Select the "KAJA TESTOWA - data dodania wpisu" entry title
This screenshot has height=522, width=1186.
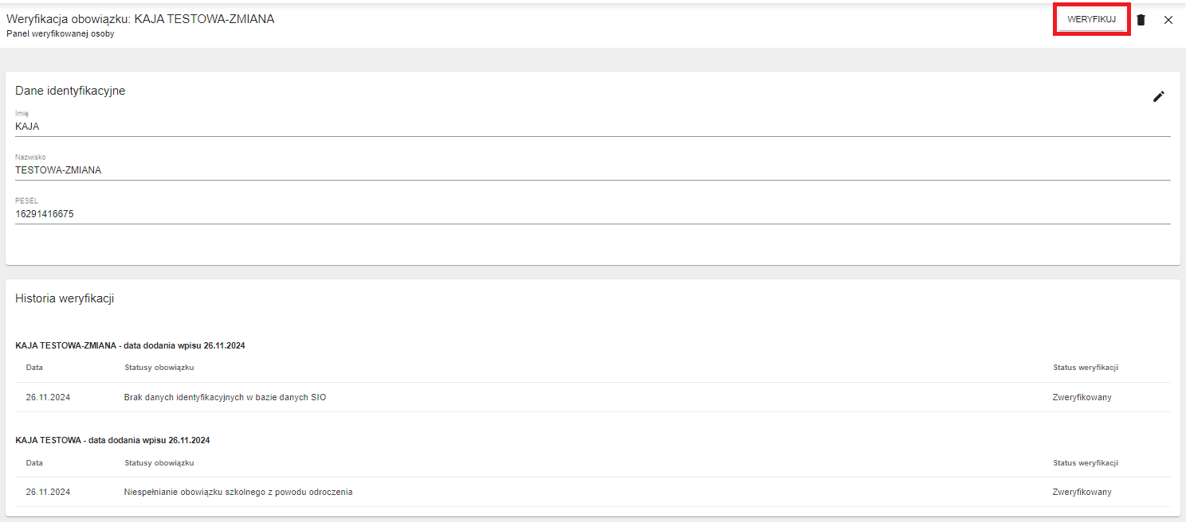112,440
